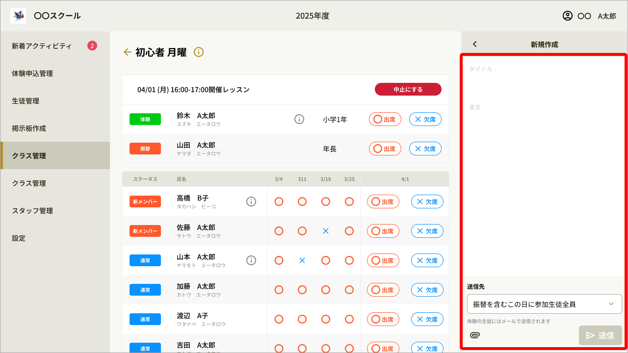The image size is (628, 353).
Task: Mark 佐藤 A太郎 as 出席
Action: pyautogui.click(x=383, y=230)
